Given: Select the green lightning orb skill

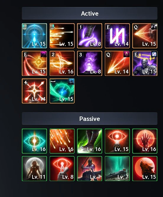Looking at the screenshot, I should point(62,91).
